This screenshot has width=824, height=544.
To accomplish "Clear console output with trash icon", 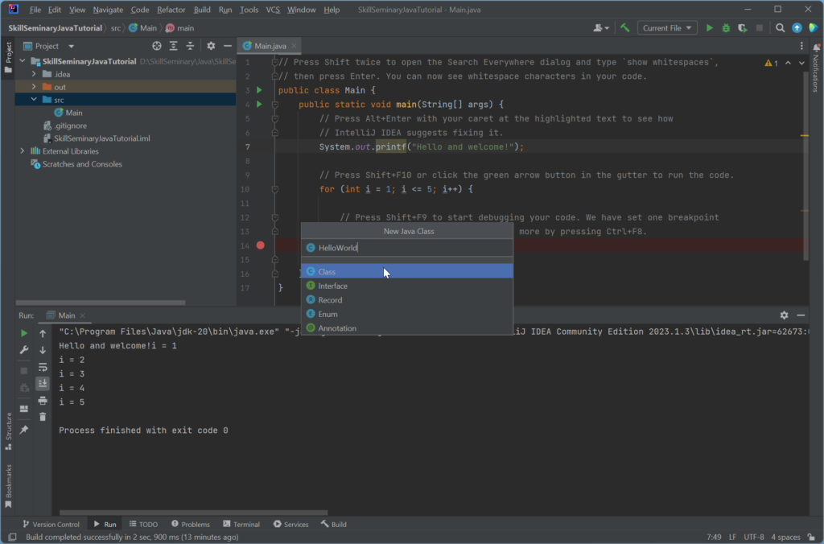I will click(43, 418).
